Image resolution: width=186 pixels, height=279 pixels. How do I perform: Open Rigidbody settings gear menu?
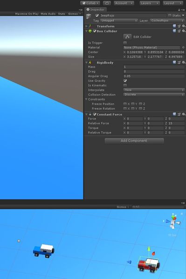[184, 62]
